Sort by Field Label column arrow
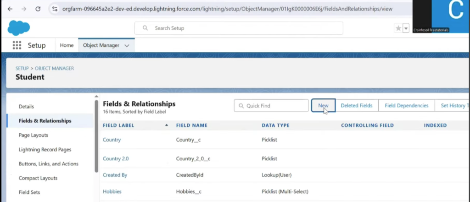 click(166, 125)
